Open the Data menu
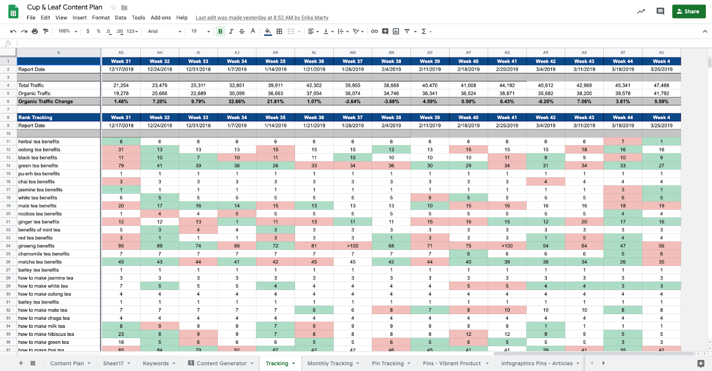The height and width of the screenshot is (371, 712). 121,18
